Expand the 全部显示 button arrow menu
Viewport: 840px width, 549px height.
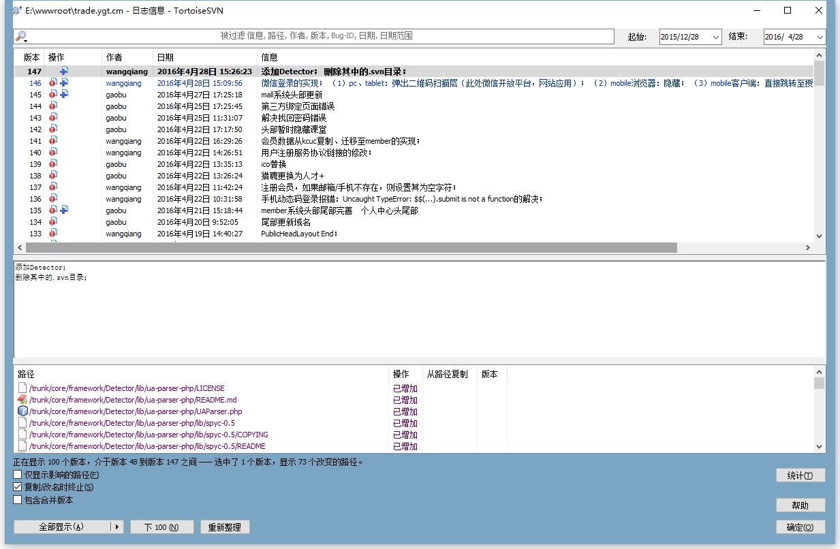coord(117,527)
